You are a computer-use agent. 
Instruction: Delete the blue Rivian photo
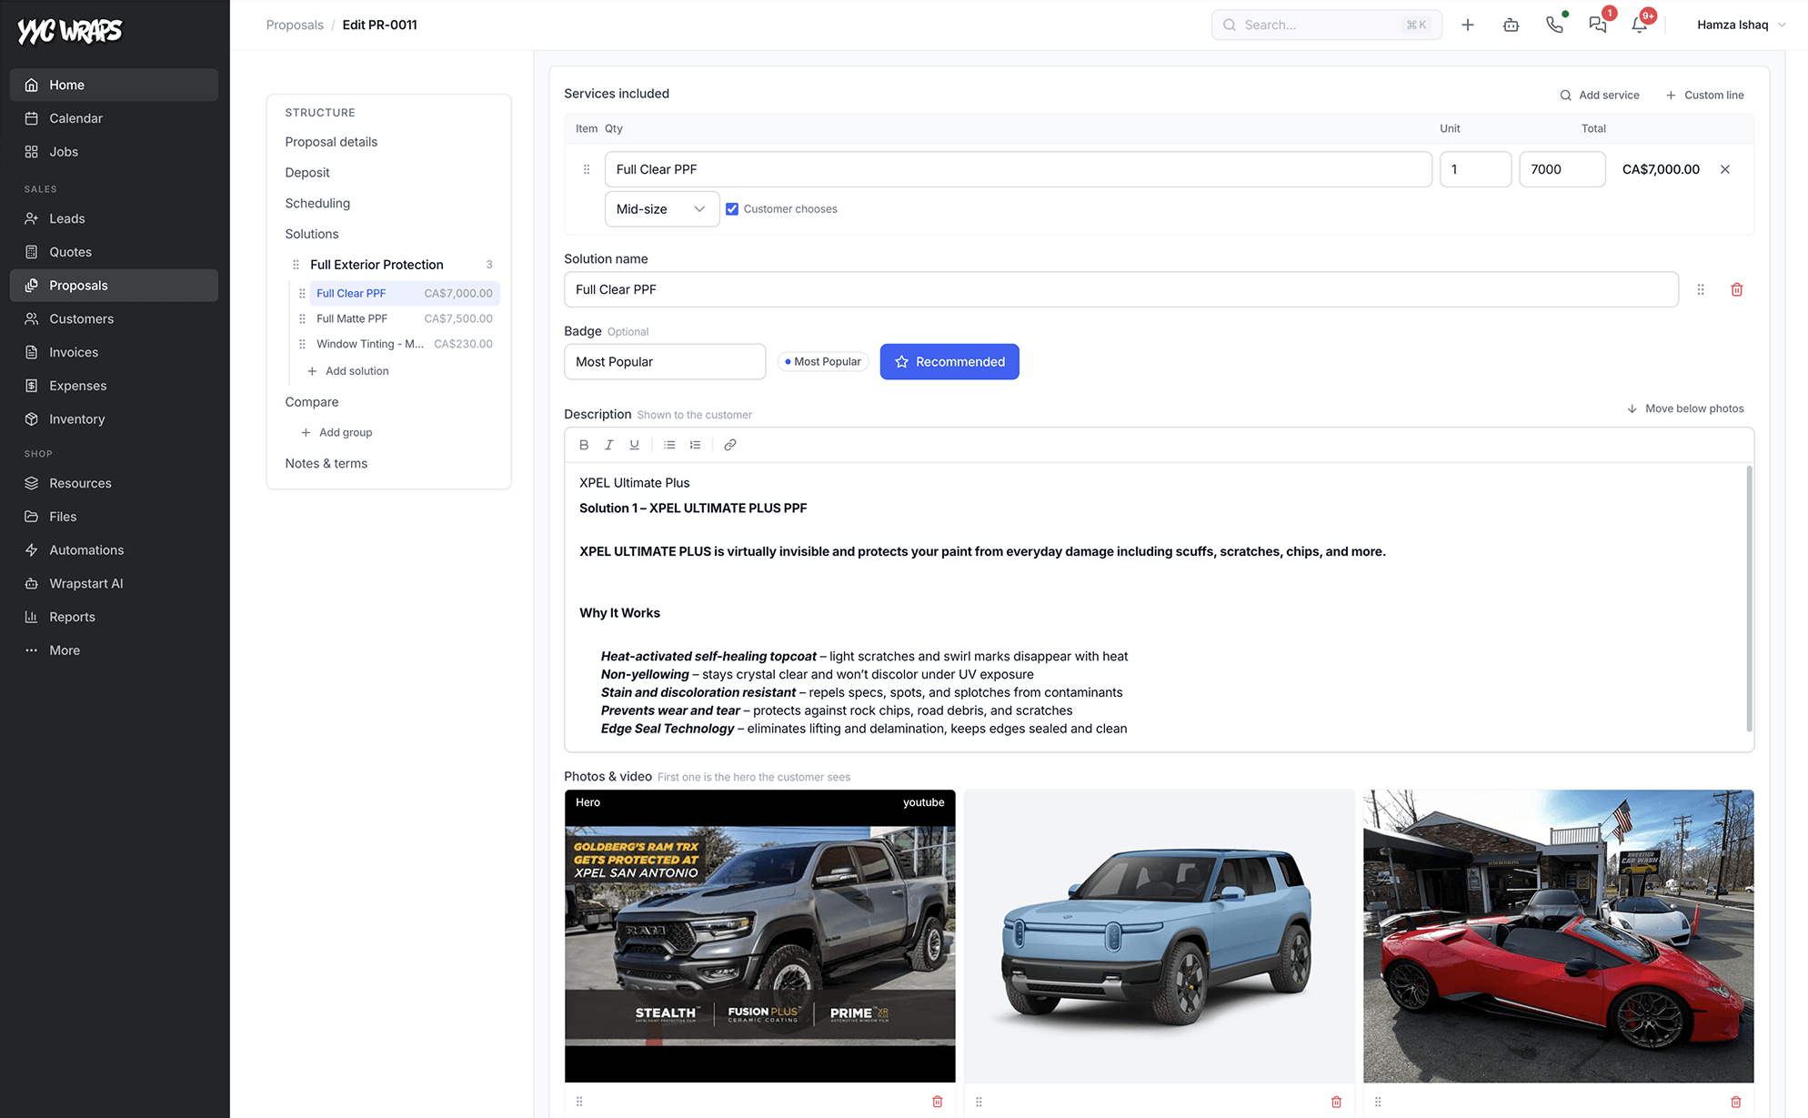coord(1336,1102)
